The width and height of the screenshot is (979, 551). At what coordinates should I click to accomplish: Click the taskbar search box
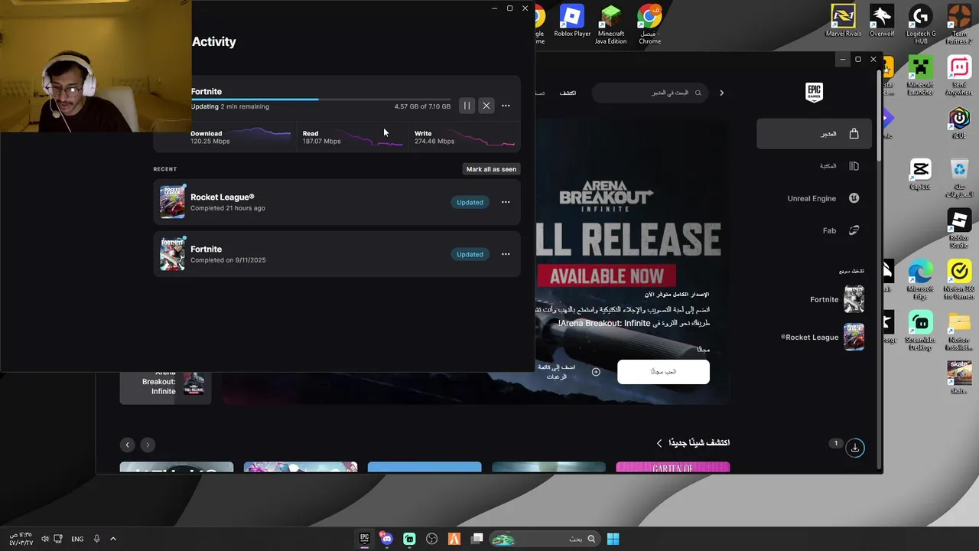(545, 539)
